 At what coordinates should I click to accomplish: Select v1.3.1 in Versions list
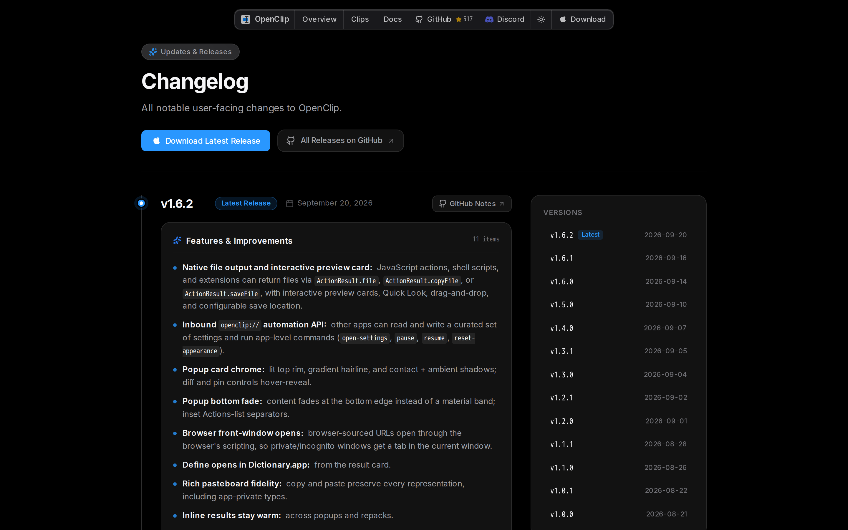click(618, 351)
